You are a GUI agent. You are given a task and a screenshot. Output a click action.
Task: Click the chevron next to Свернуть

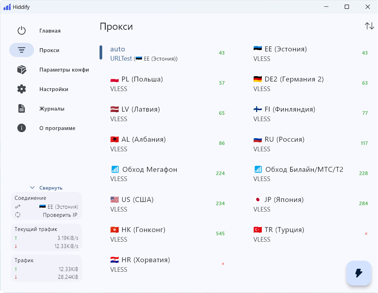(x=32, y=188)
